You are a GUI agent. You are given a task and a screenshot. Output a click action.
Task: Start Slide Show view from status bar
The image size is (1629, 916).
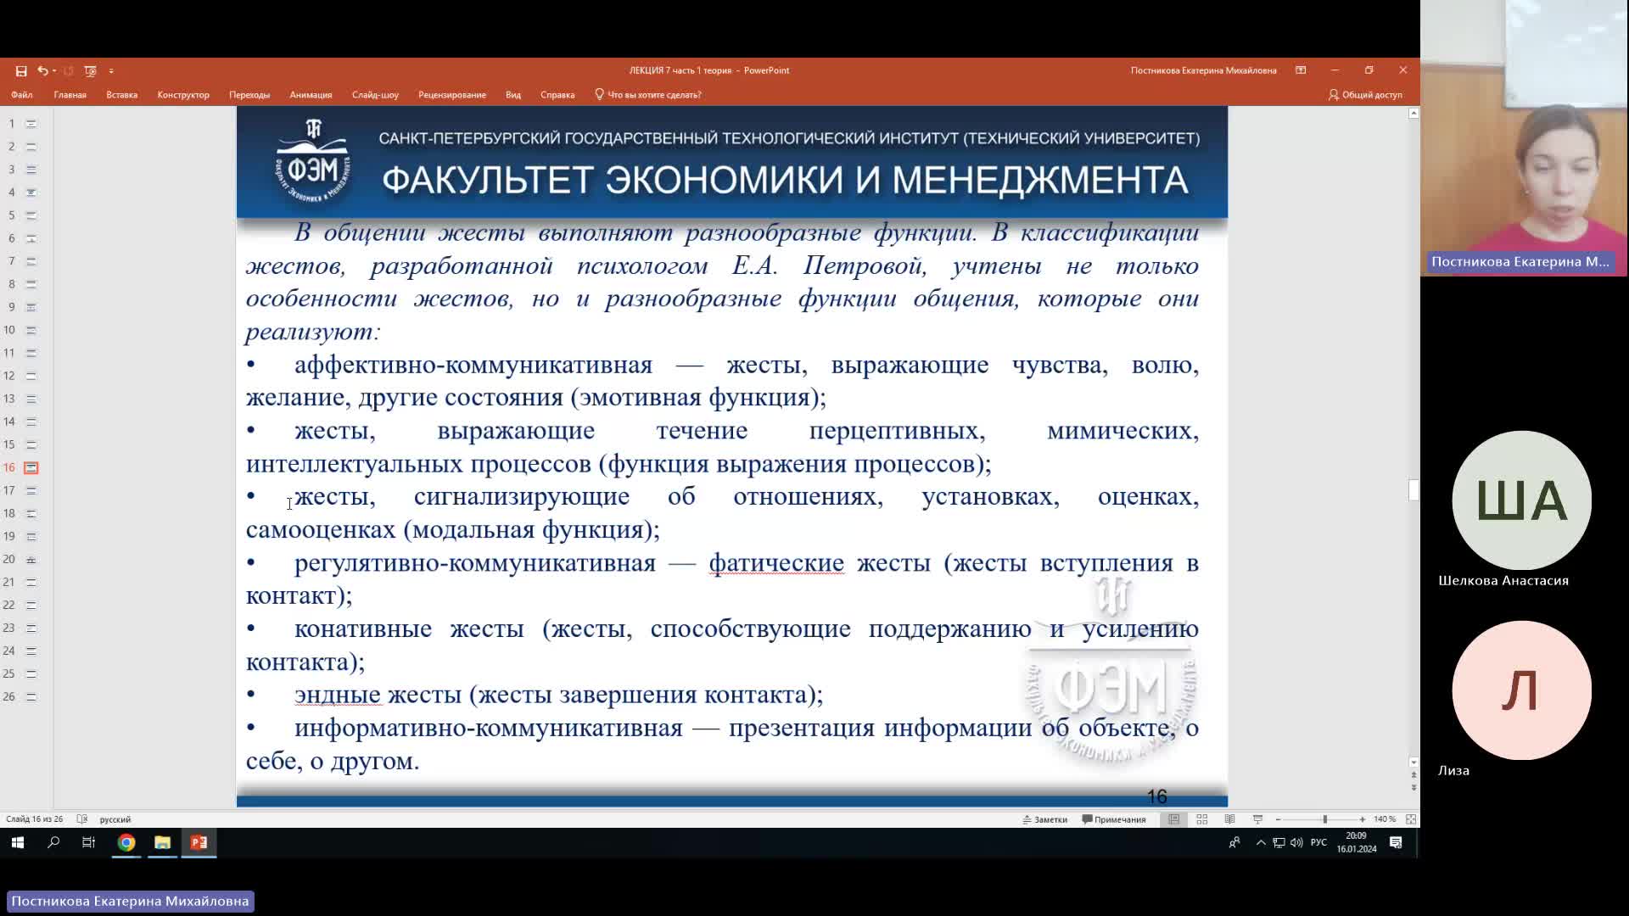pyautogui.click(x=1258, y=819)
